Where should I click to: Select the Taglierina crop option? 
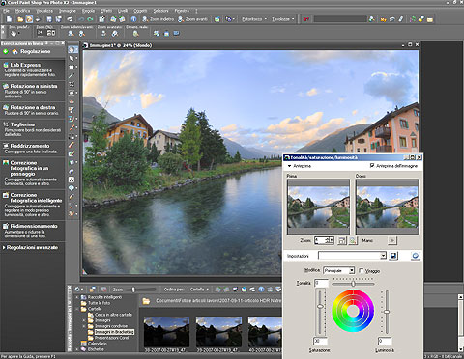tap(32, 129)
